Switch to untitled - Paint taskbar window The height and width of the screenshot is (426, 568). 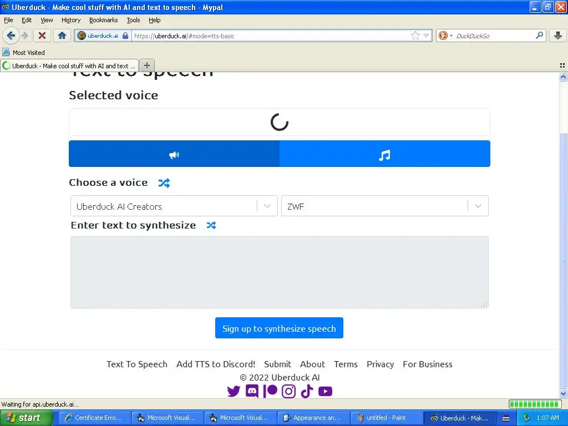pos(386,418)
